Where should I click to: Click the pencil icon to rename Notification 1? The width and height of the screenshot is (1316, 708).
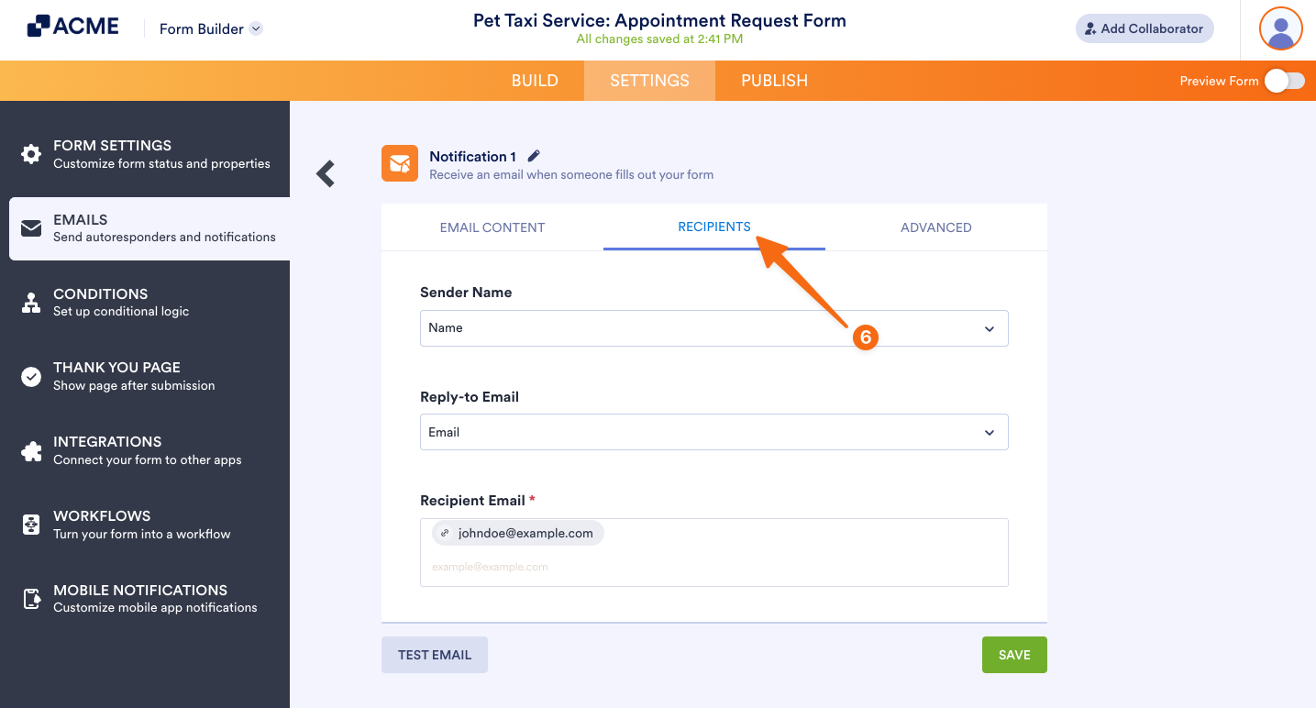coord(533,155)
